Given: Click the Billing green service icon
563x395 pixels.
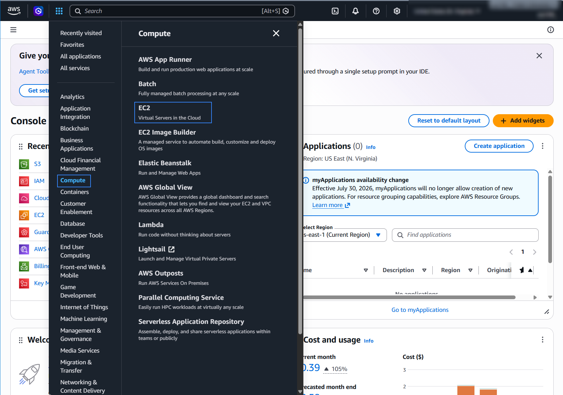Looking at the screenshot, I should pyautogui.click(x=24, y=266).
